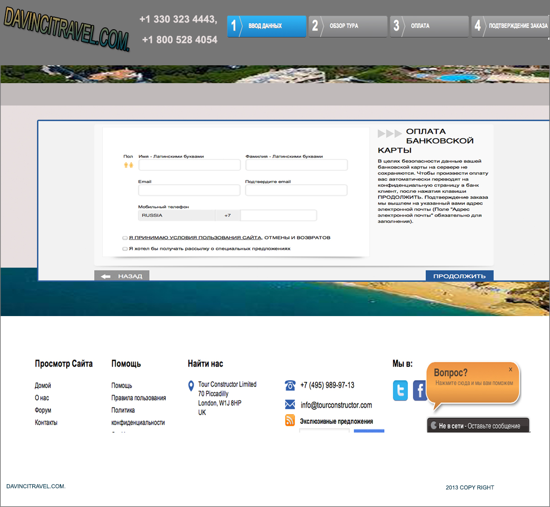This screenshot has width=550, height=507.
Task: Open the Контакты link
Action: [45, 422]
